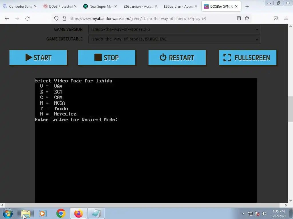Open Google Chrome from the taskbar
Viewport: 293px width, 219px height.
pos(61,213)
